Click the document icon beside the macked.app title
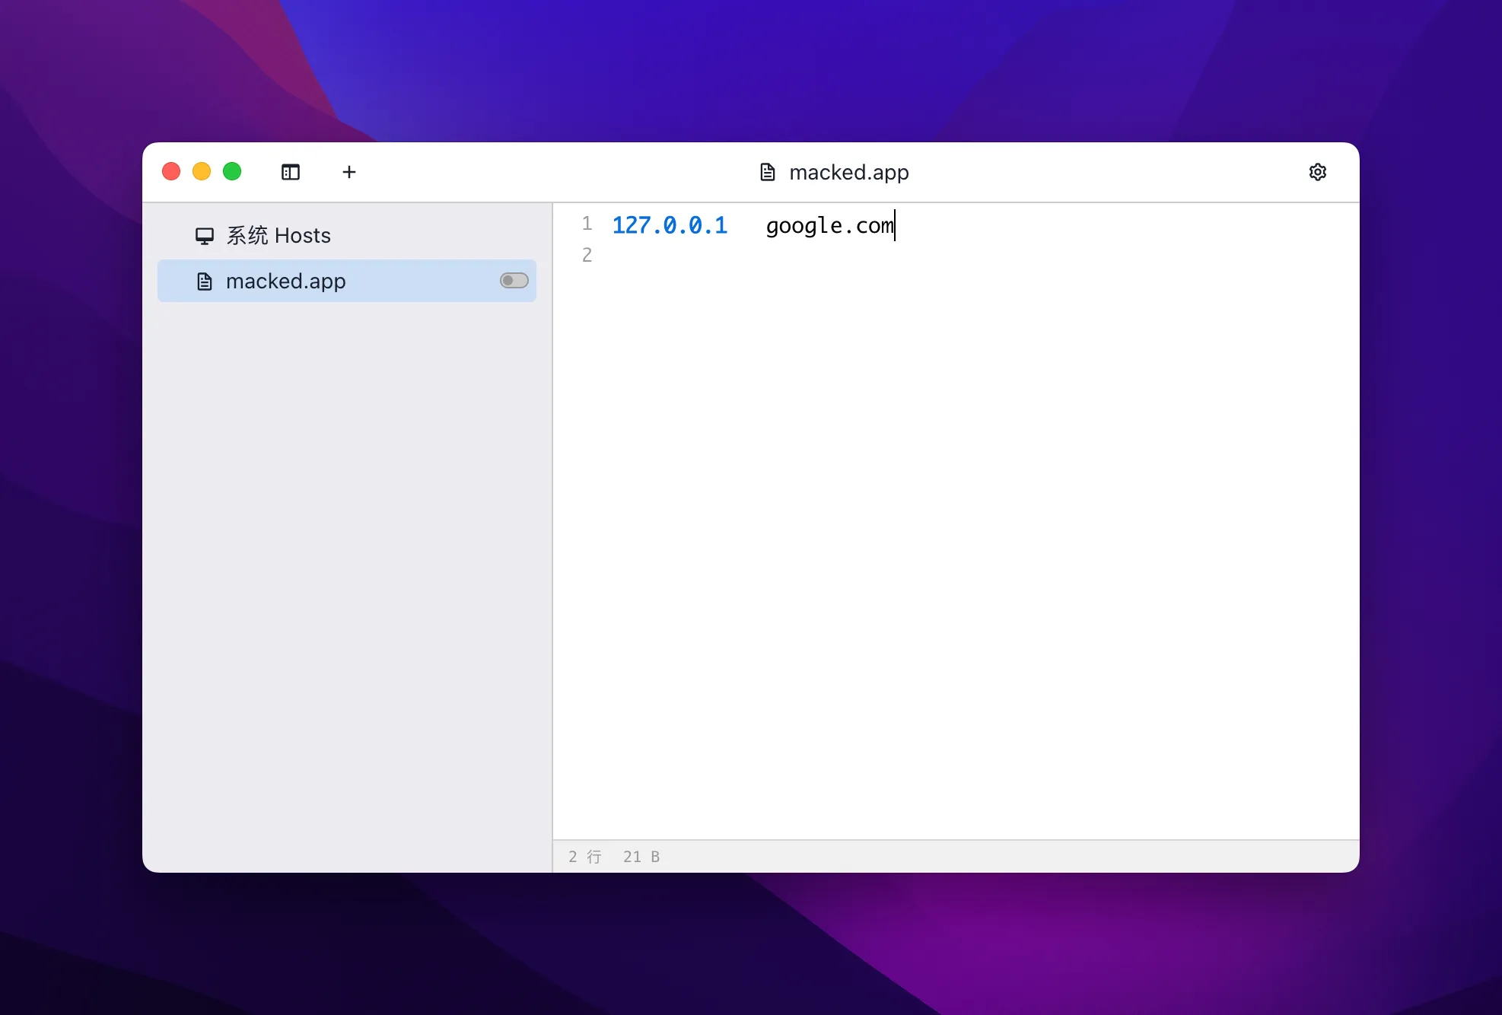Viewport: 1502px width, 1015px height. pos(766,172)
